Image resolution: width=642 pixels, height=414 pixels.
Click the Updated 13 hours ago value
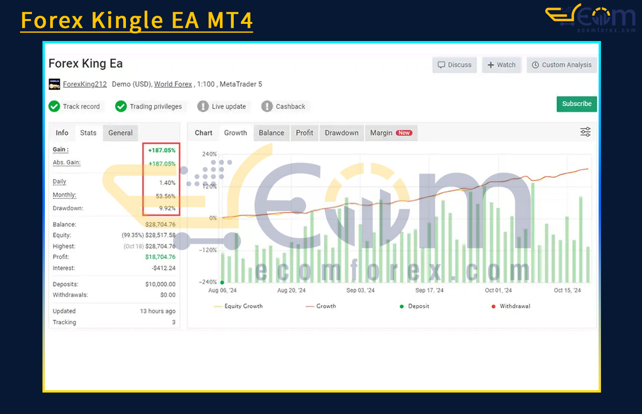[x=157, y=311]
